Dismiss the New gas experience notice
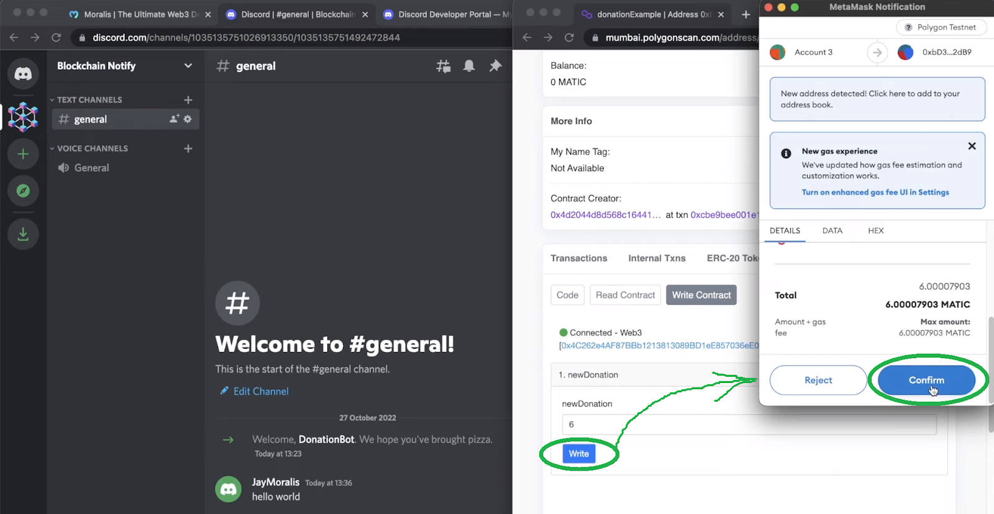This screenshot has height=514, width=994. (972, 146)
